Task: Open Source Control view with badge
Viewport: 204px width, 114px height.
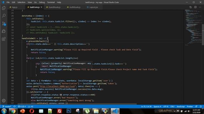Action: [4, 23]
